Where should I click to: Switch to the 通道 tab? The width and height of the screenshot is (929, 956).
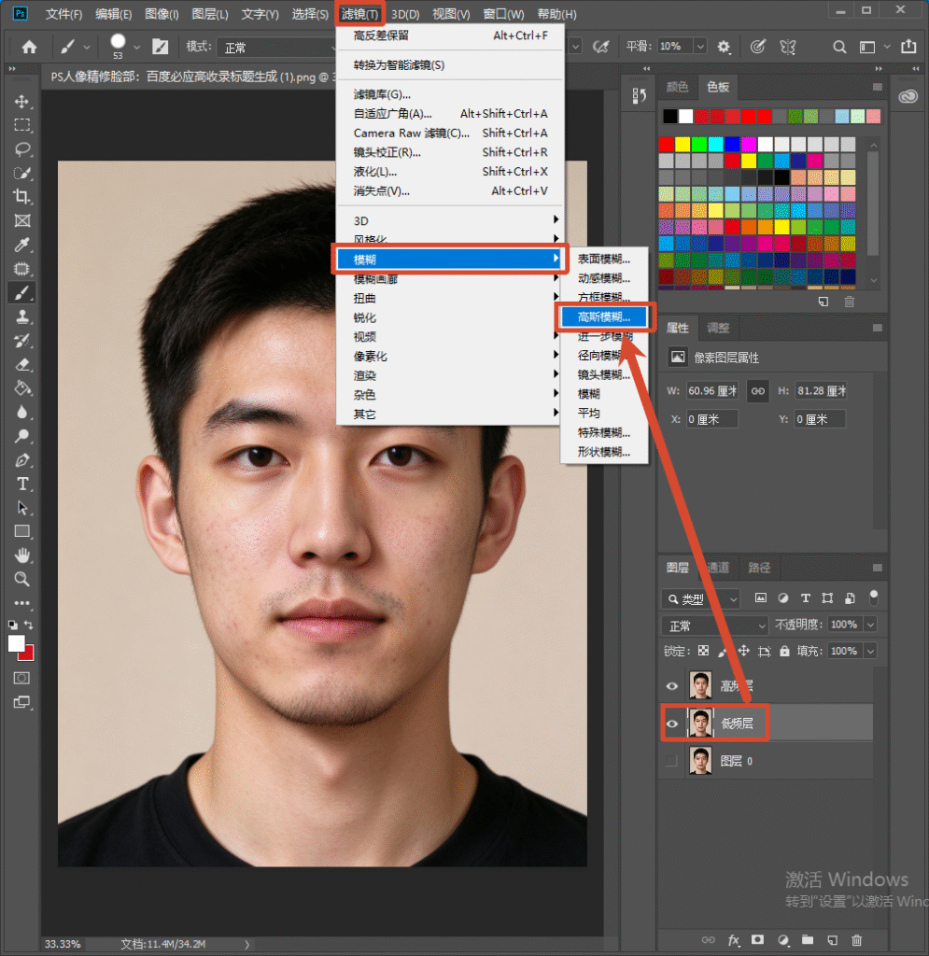718,568
